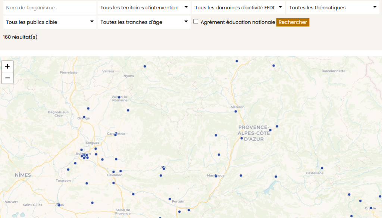Click the marker above Castellane
382x218 pixels.
coord(322,168)
